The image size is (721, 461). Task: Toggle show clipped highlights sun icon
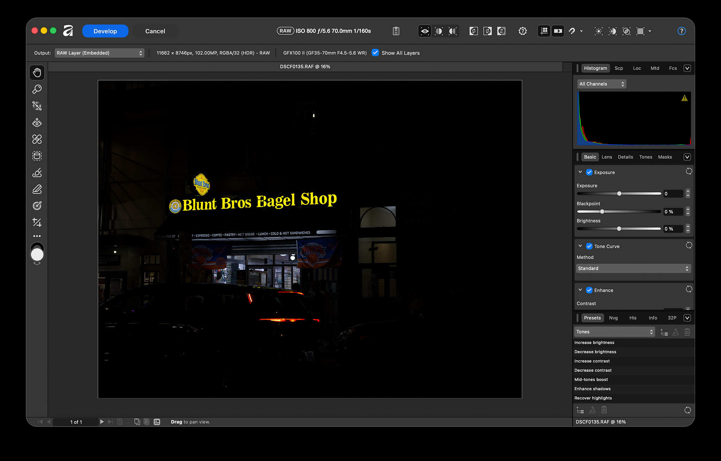pos(598,31)
